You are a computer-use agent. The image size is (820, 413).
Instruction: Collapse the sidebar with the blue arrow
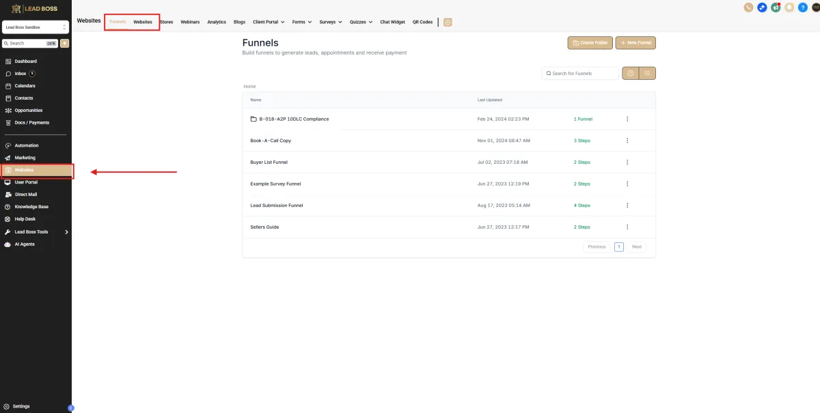pos(70,408)
